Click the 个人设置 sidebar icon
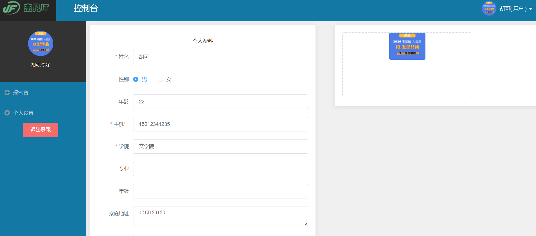 [7, 113]
